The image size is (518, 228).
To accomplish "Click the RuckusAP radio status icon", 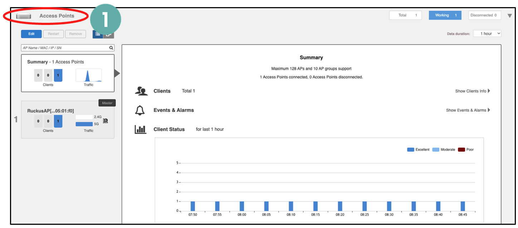I will click(x=105, y=121).
